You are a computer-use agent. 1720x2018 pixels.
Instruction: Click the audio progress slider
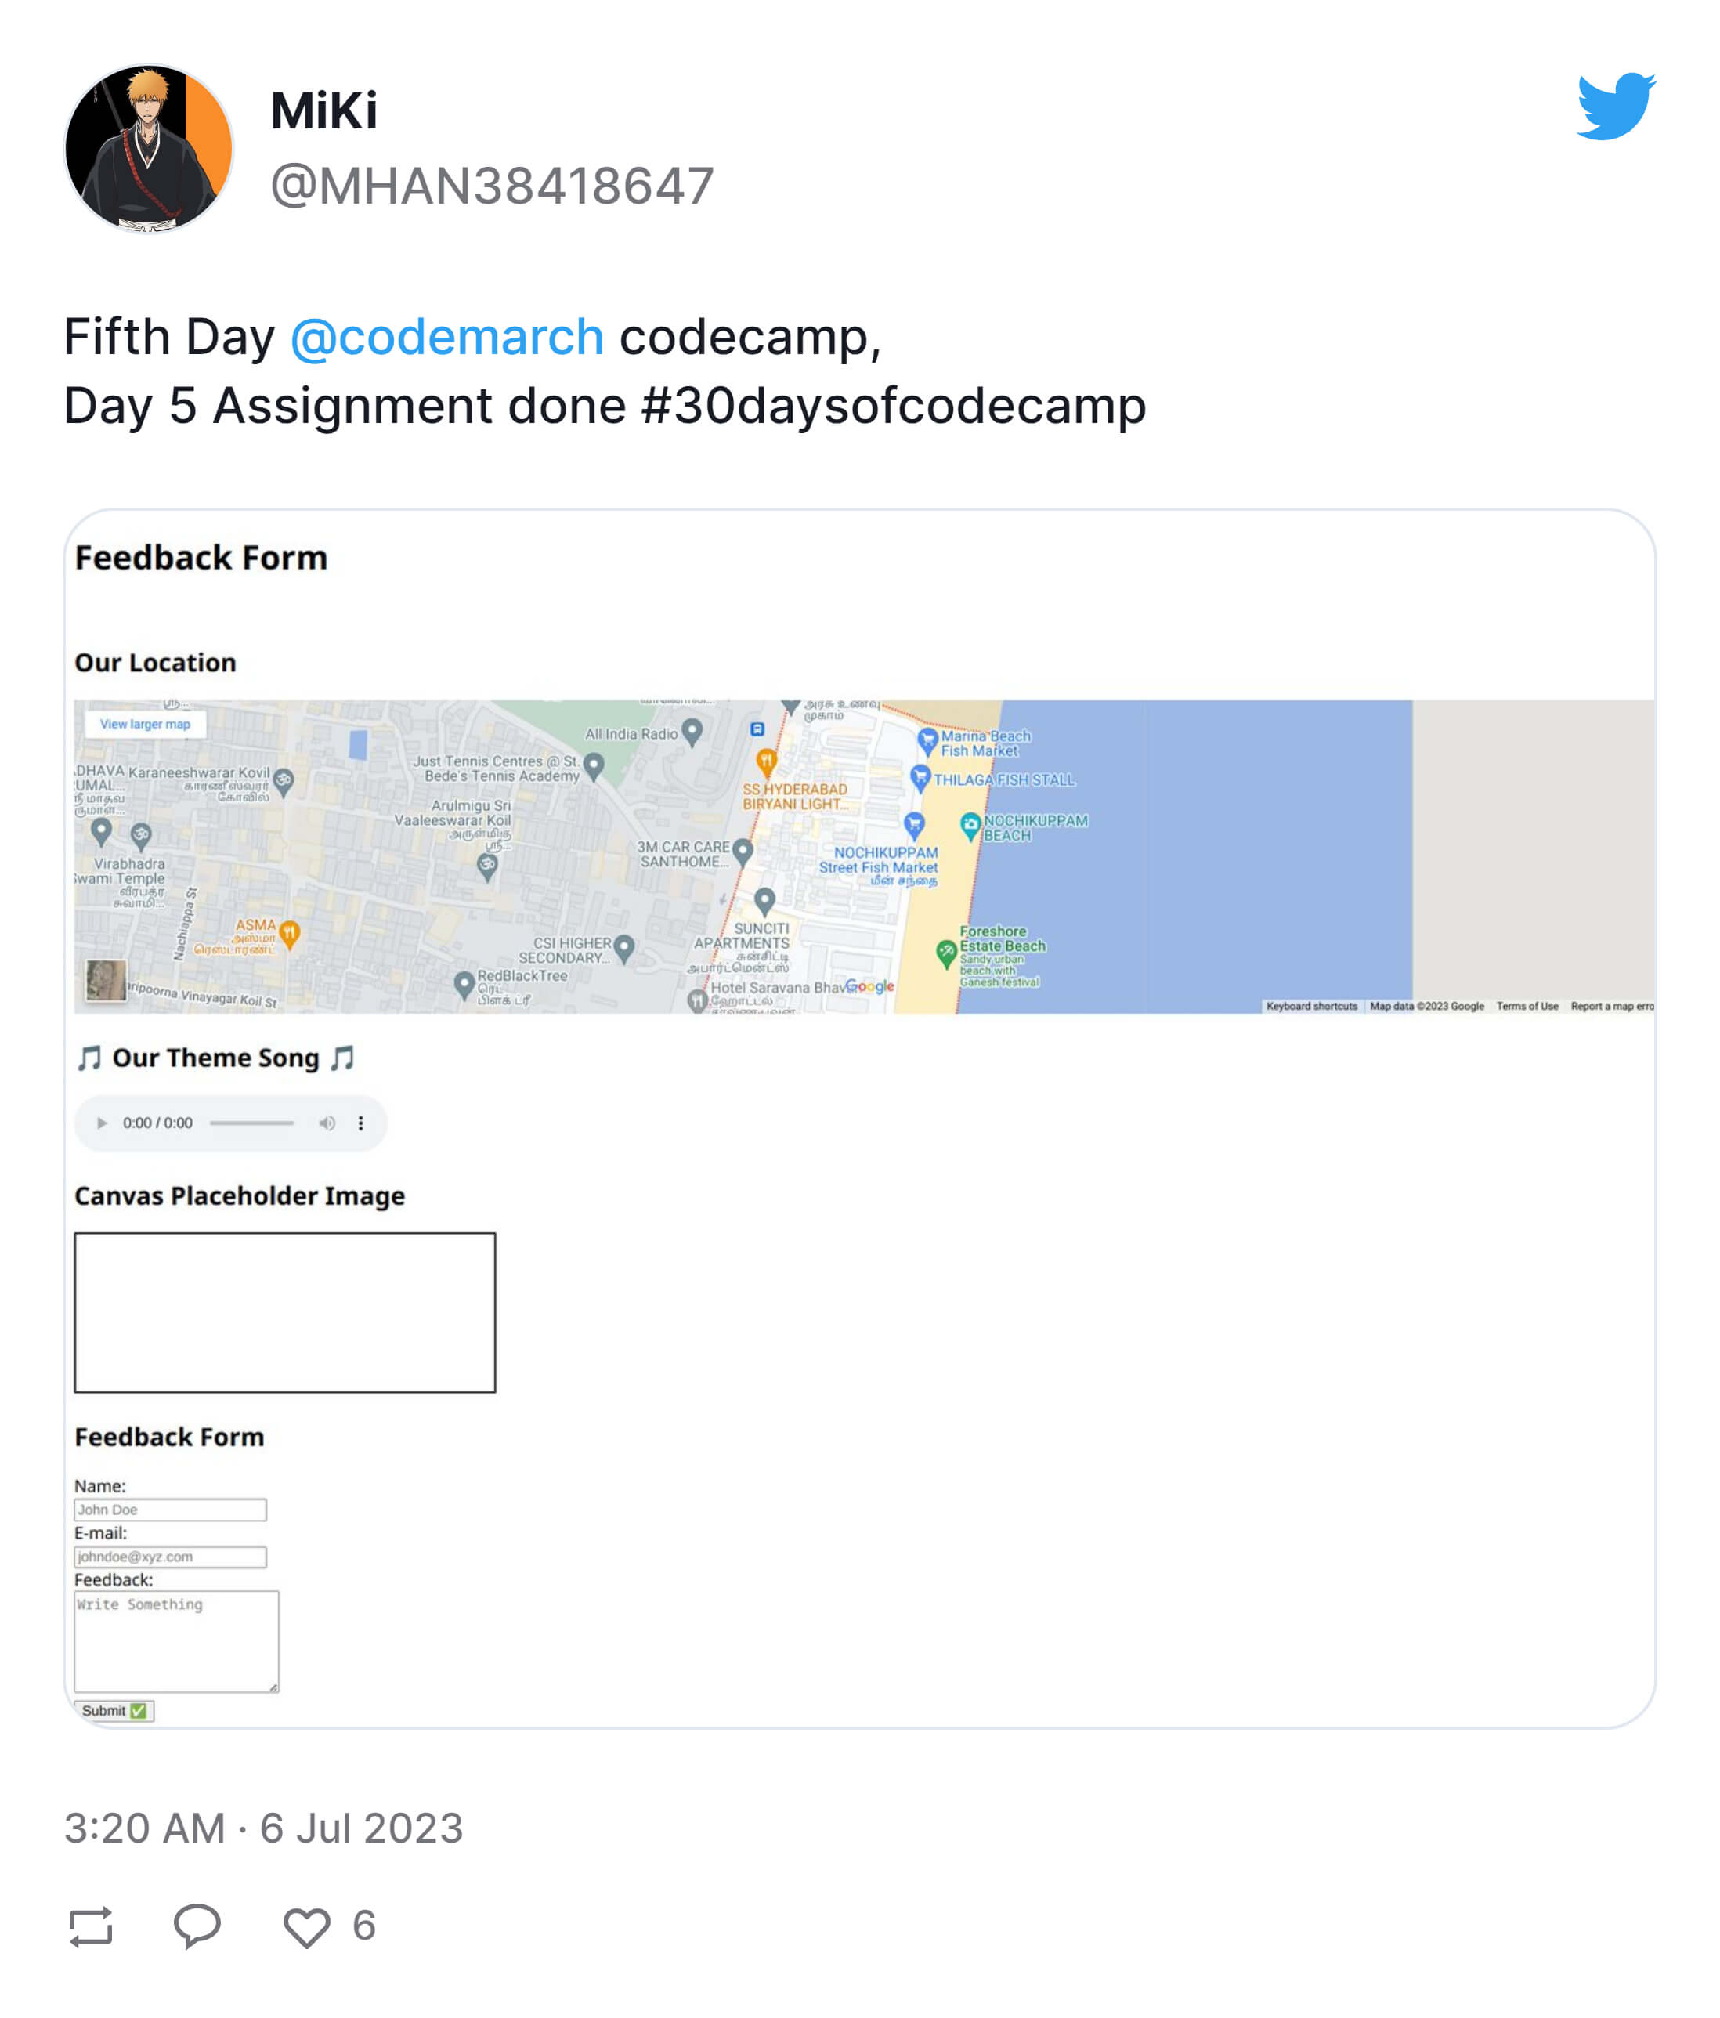point(251,1123)
